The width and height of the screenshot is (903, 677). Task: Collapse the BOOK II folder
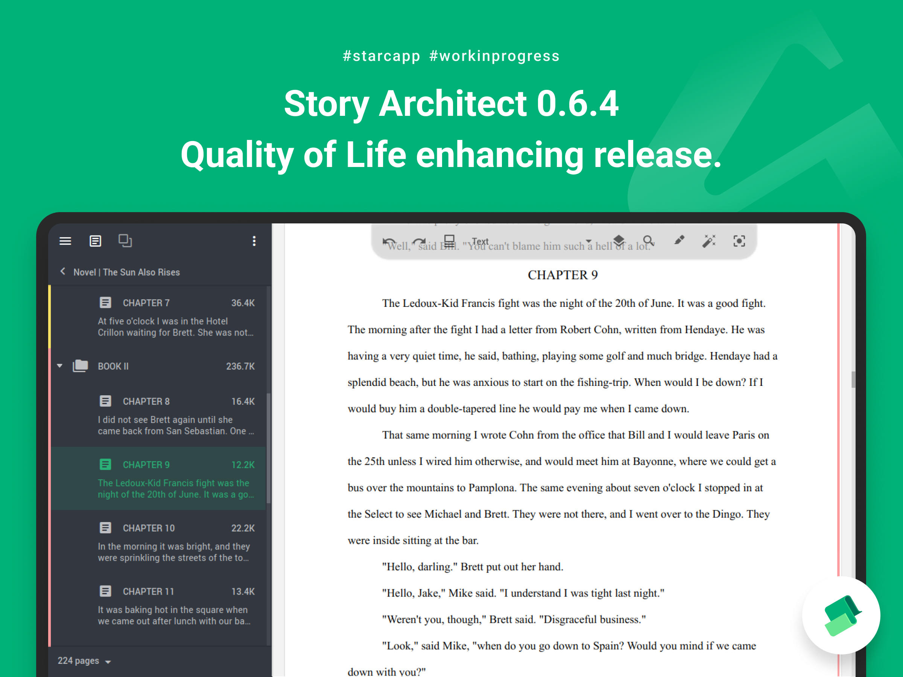(x=60, y=366)
